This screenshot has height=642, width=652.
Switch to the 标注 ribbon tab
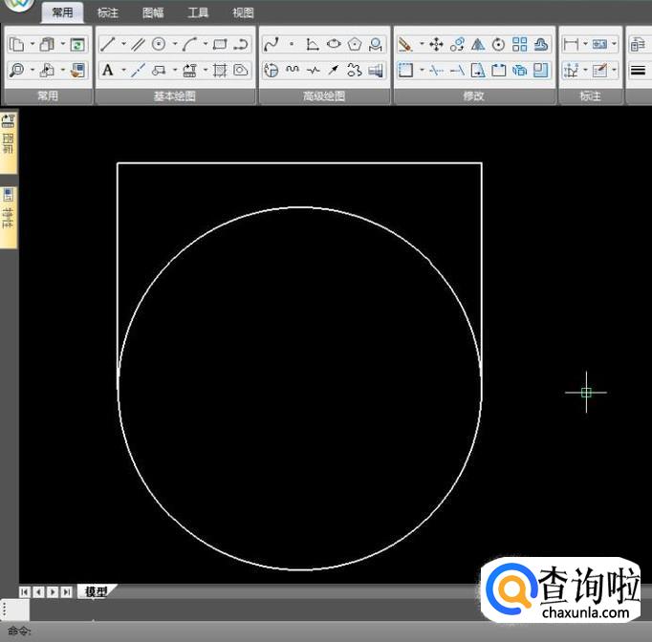108,12
